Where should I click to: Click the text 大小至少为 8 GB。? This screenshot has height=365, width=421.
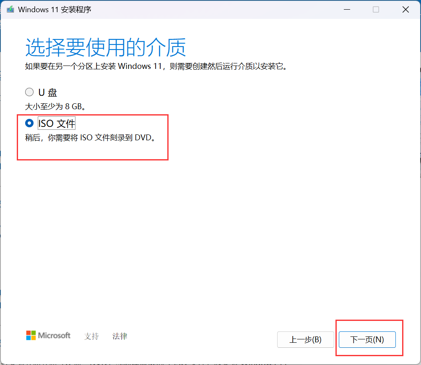[x=55, y=107]
